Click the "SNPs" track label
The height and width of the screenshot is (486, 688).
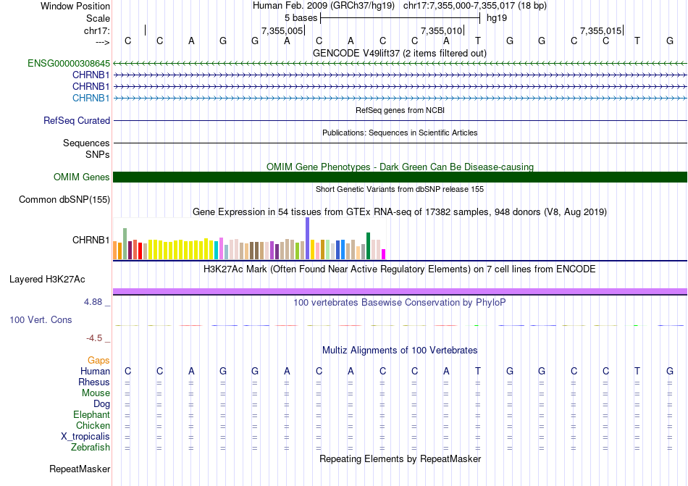pos(98,154)
